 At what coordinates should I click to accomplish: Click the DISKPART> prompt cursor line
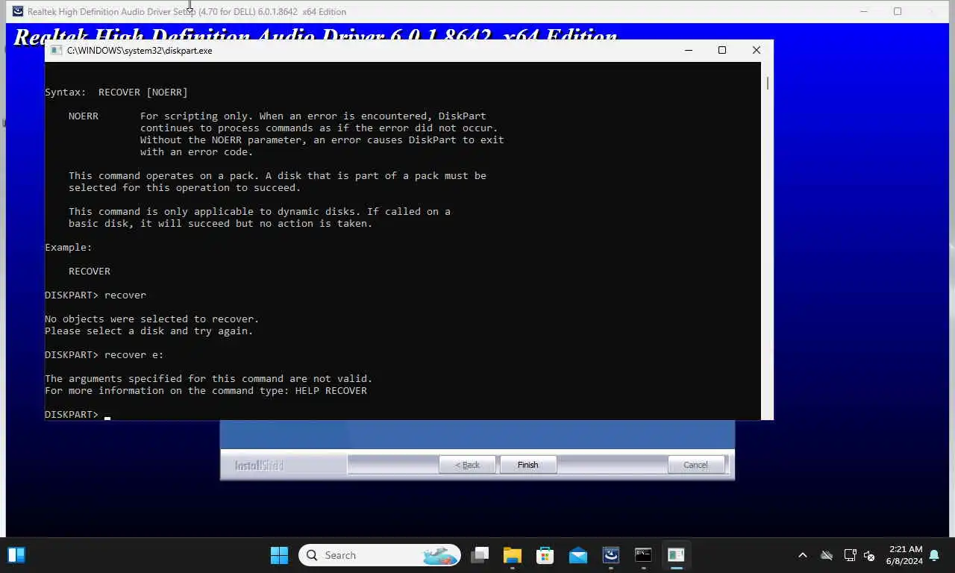click(78, 414)
